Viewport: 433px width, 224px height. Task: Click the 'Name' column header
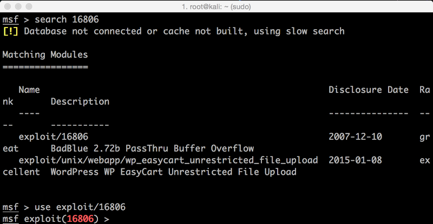pyautogui.click(x=29, y=90)
